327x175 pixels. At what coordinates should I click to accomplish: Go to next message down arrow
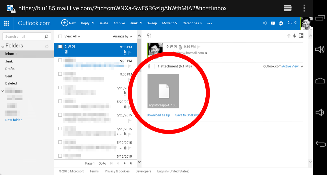(x=295, y=36)
